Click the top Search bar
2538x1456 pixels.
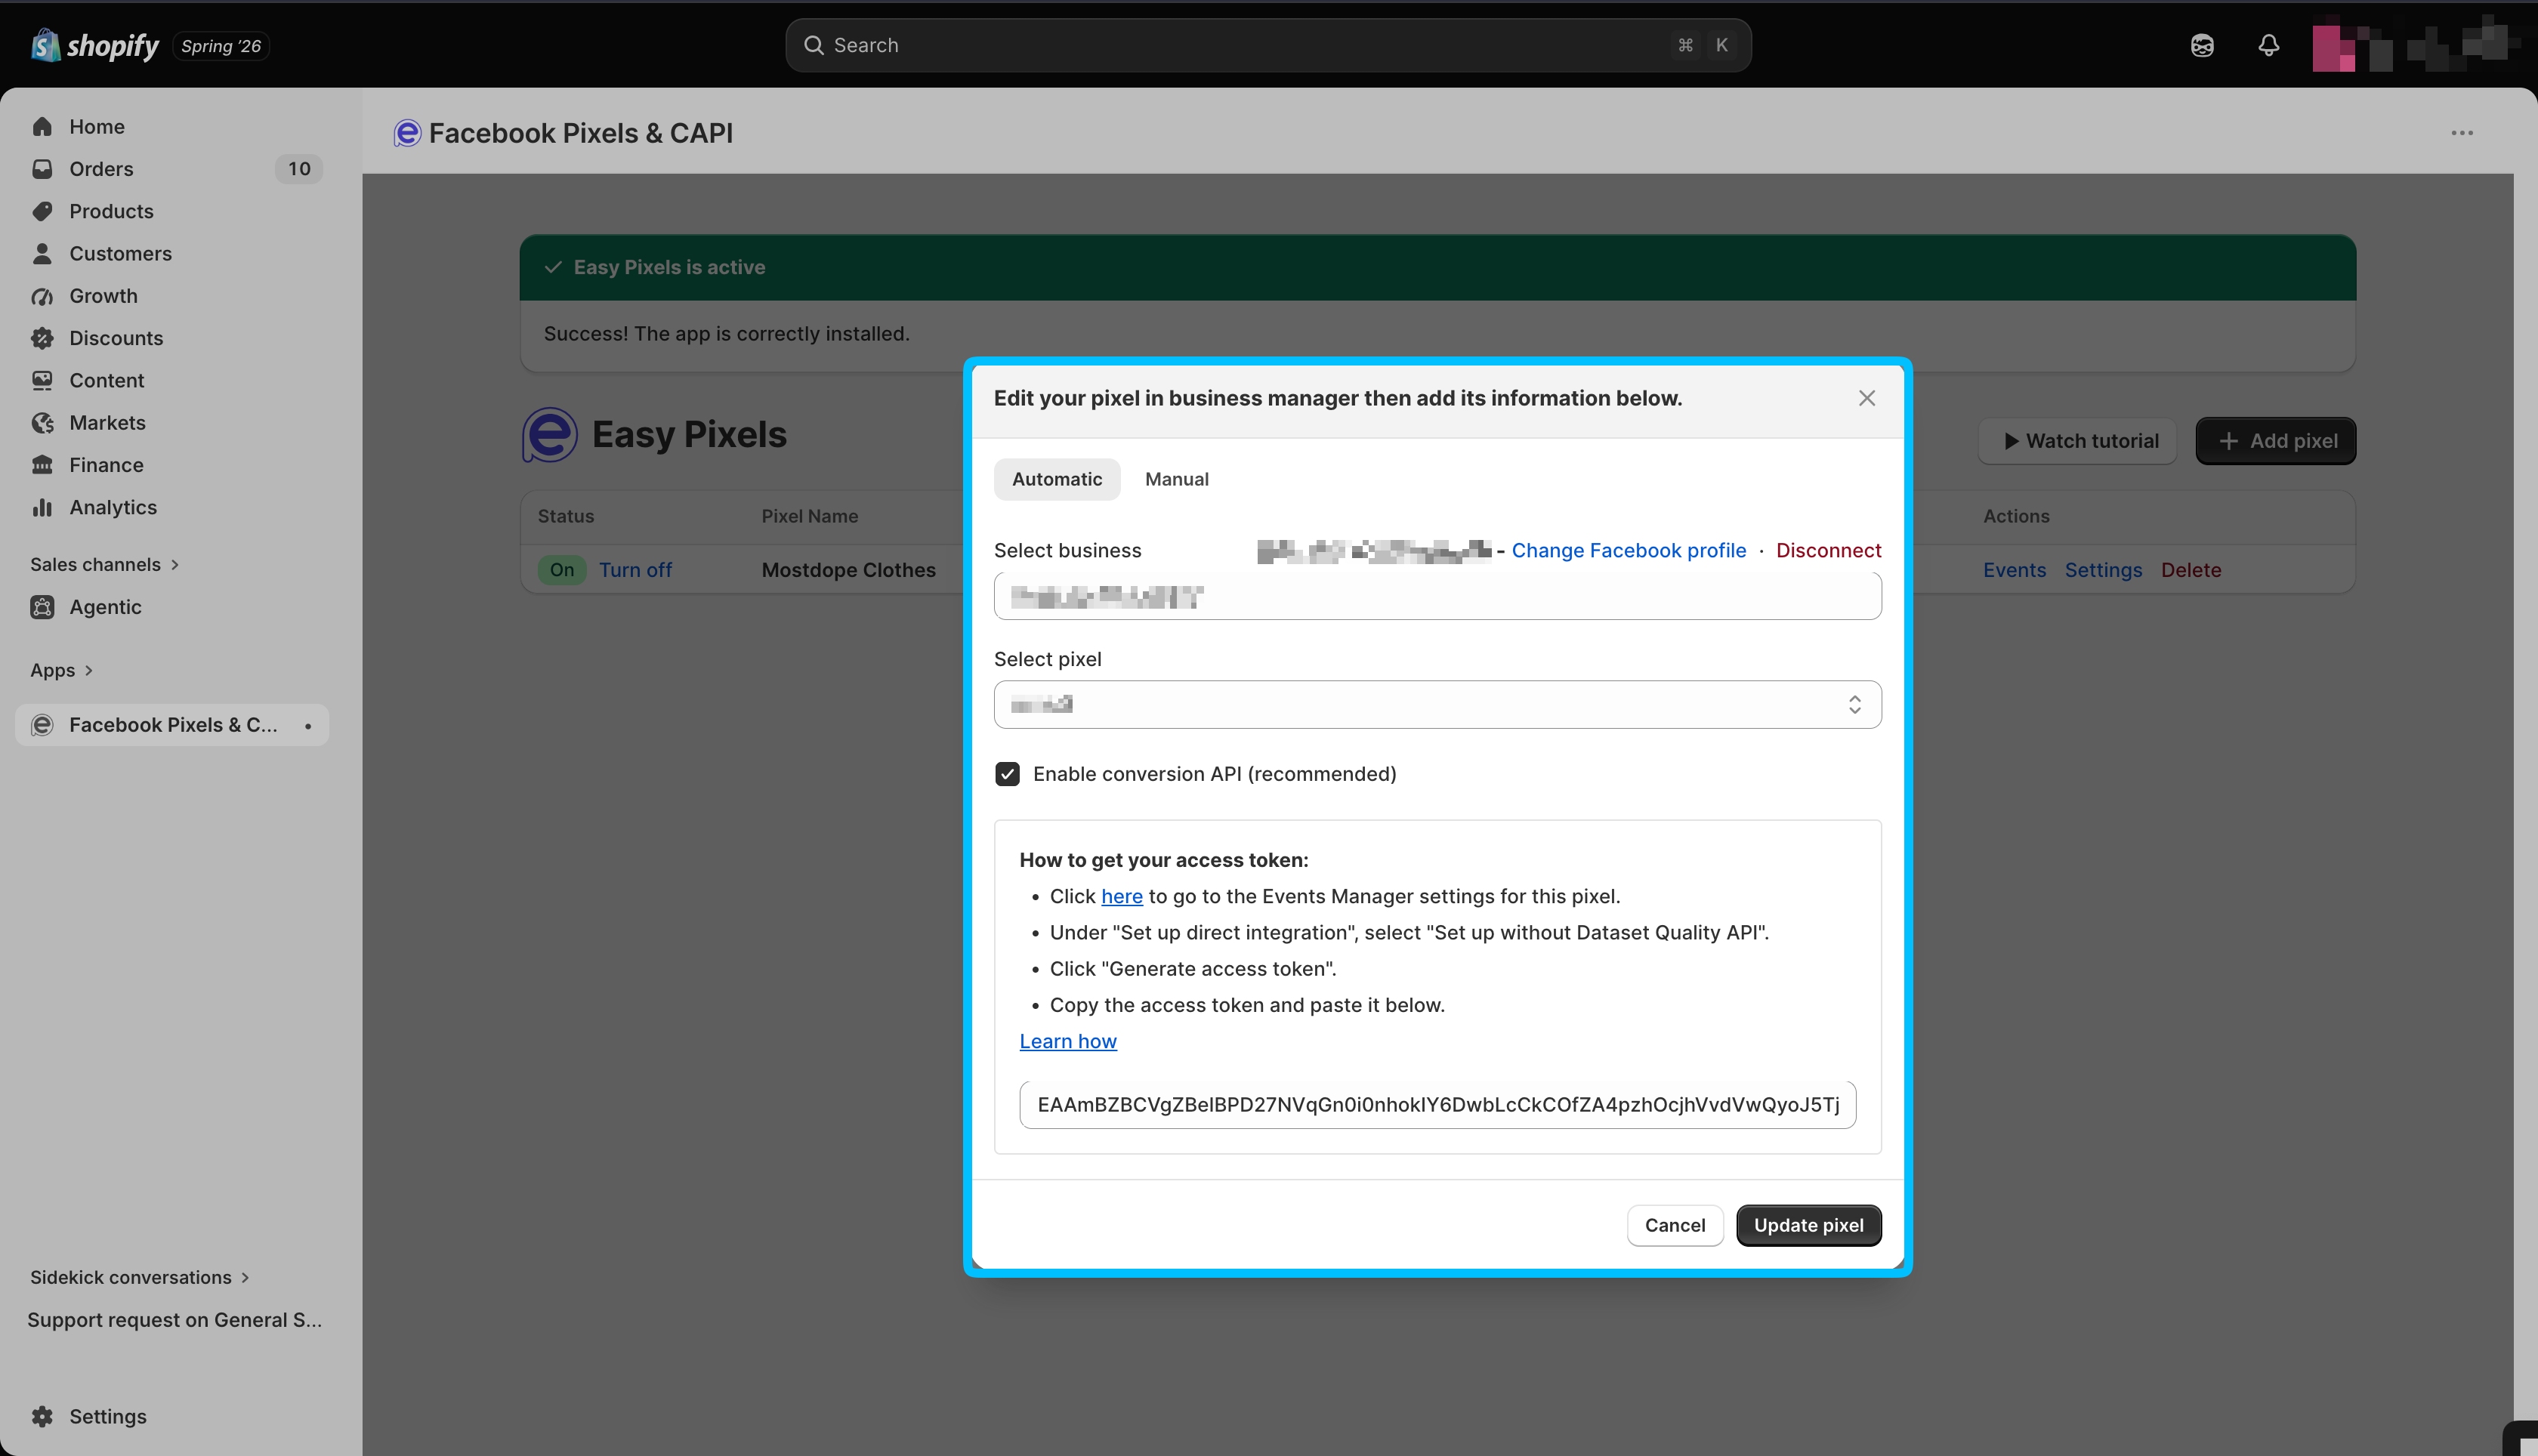[x=1268, y=45]
